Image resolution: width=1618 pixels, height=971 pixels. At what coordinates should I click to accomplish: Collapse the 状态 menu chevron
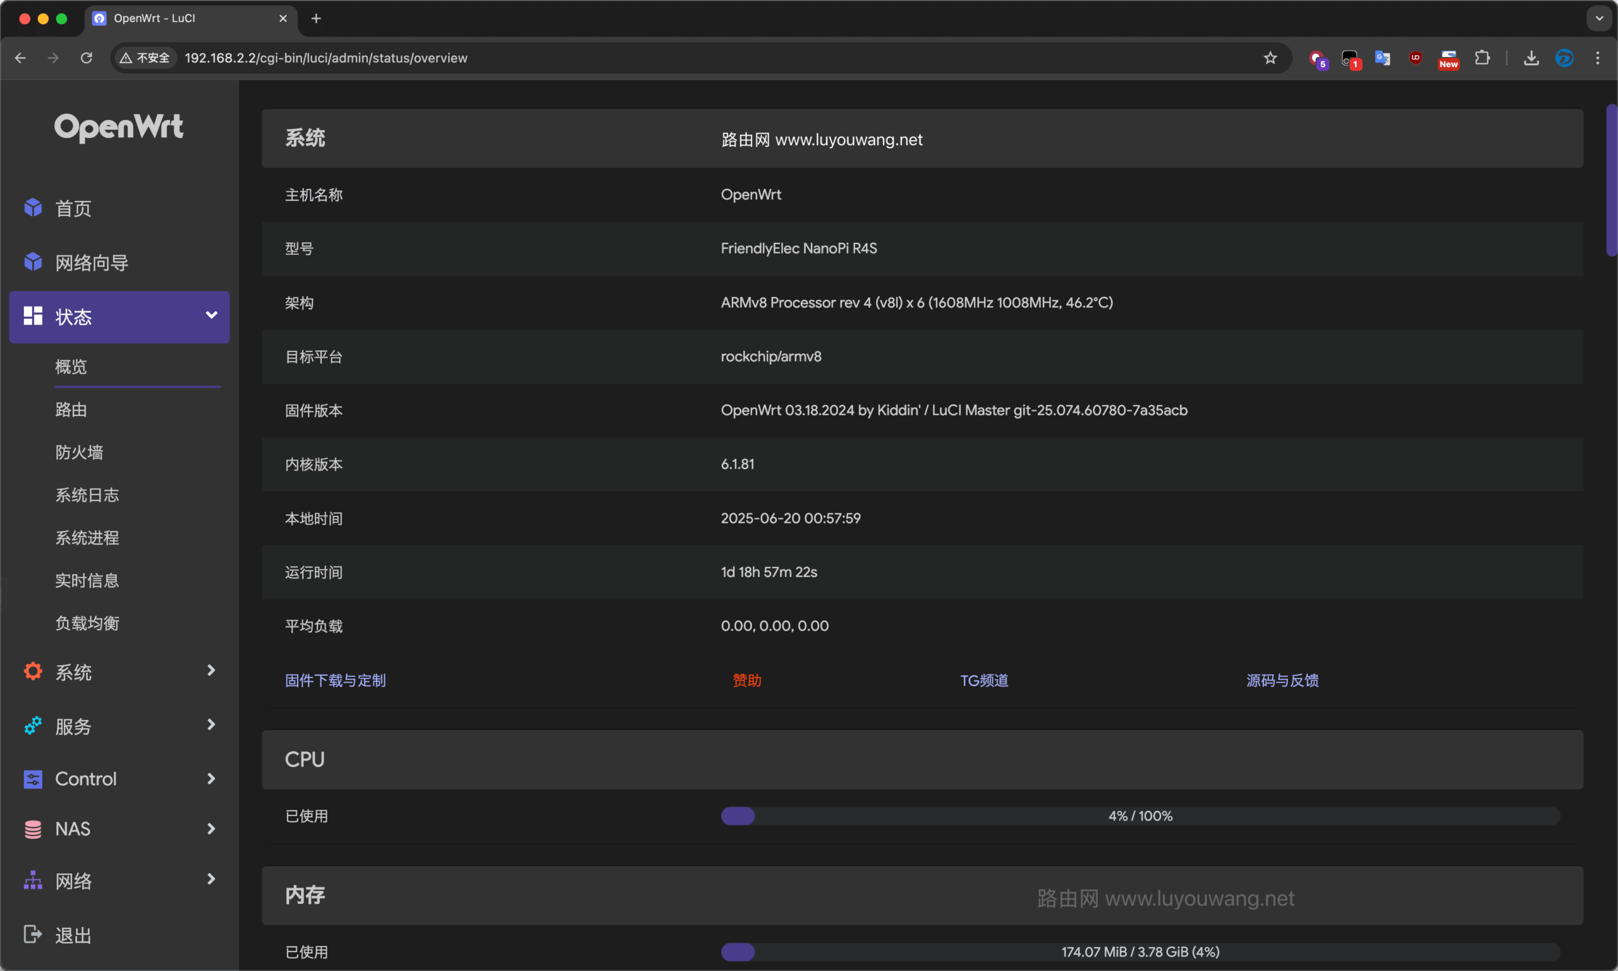211,315
